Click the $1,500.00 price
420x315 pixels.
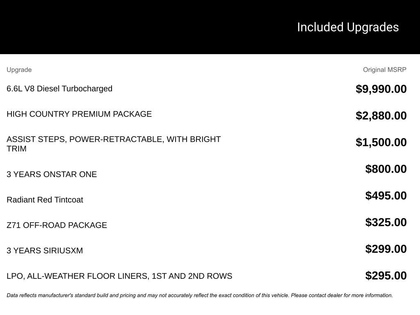click(381, 142)
